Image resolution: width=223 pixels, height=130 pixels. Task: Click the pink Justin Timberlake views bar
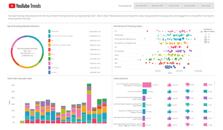(147, 85)
